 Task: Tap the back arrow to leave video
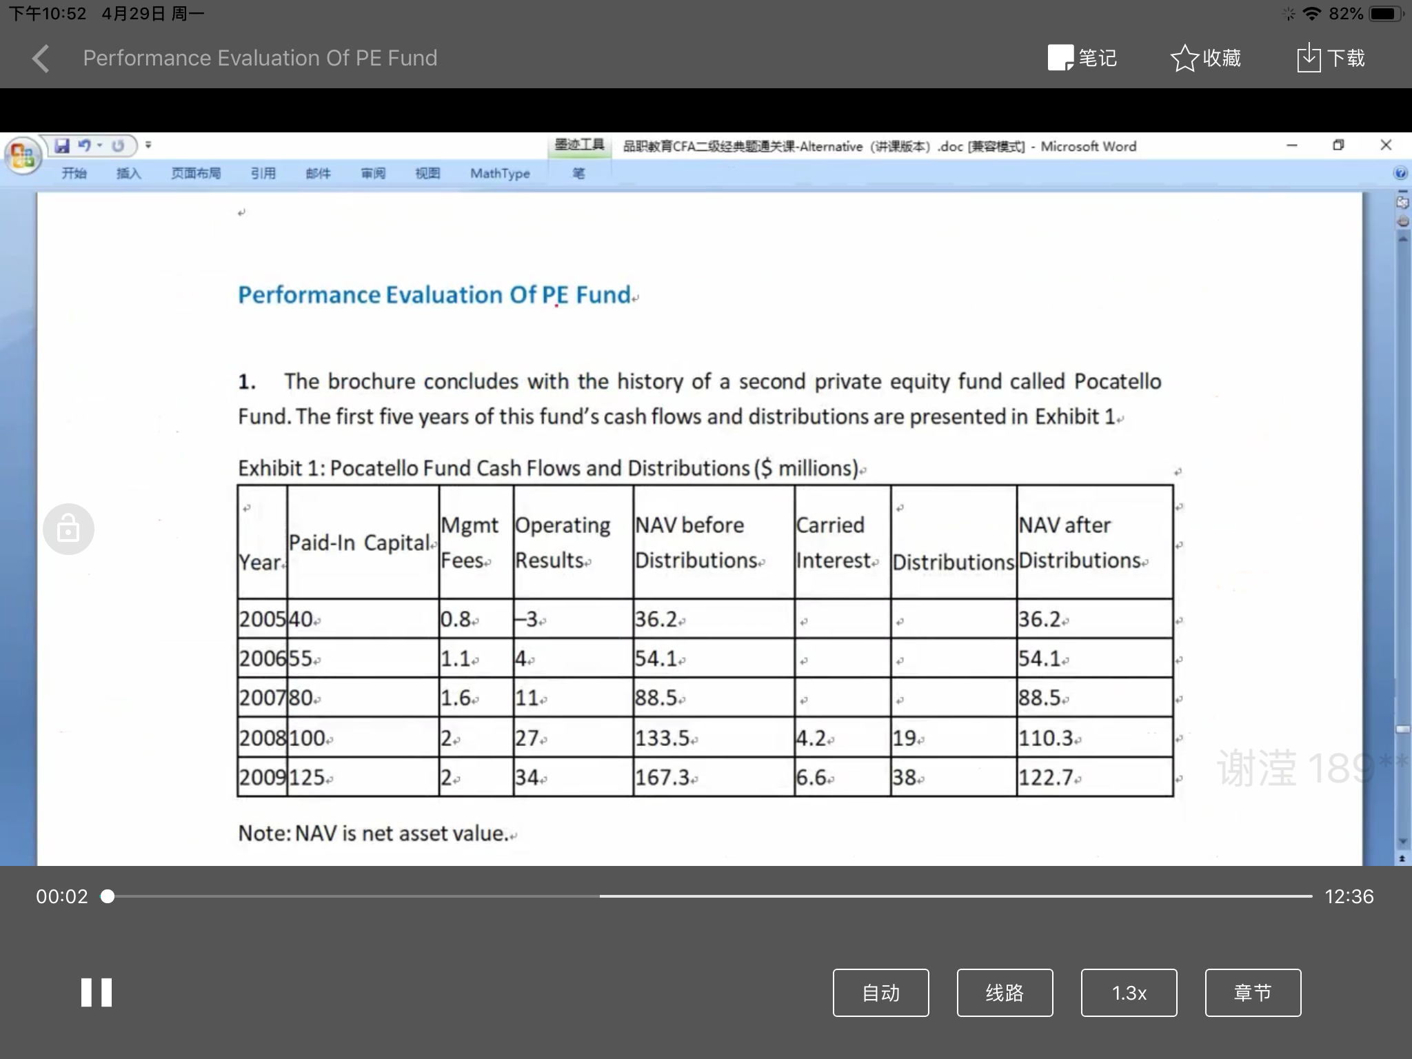pyautogui.click(x=41, y=58)
